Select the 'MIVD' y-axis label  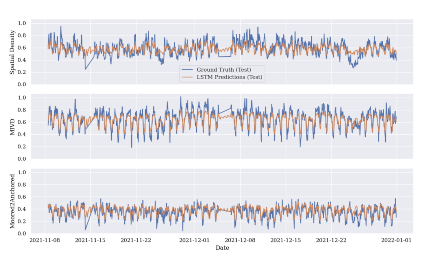[x=12, y=127]
